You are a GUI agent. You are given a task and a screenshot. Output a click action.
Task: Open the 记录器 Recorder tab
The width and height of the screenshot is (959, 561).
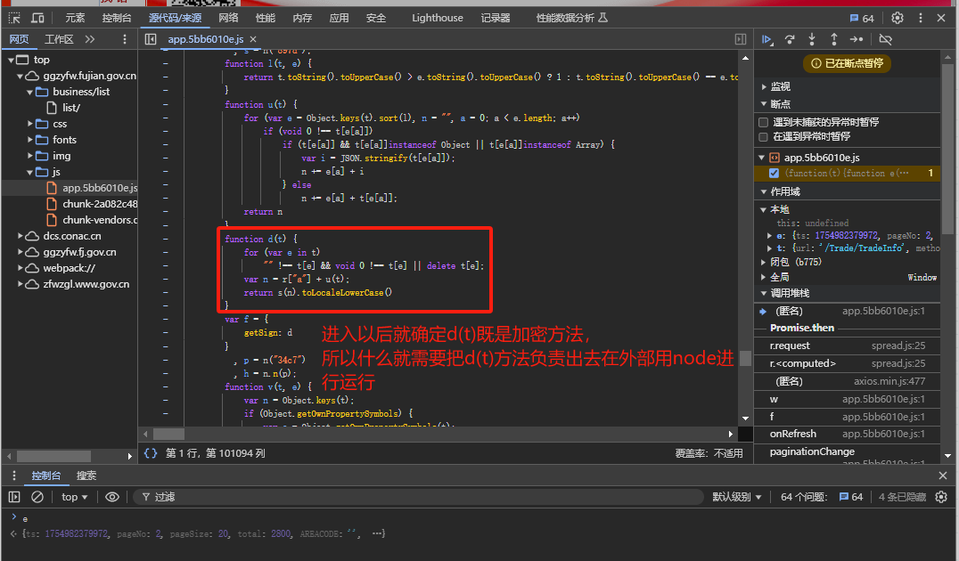click(495, 18)
